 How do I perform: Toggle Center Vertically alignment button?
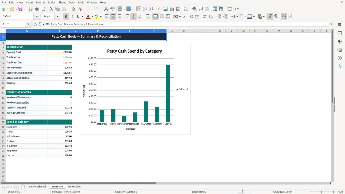133,17
